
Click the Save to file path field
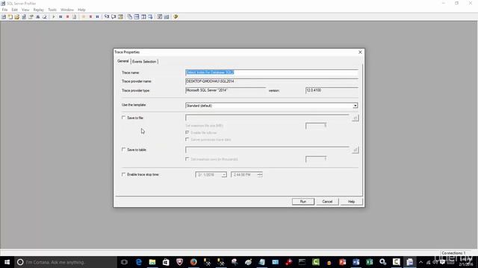[x=267, y=118]
